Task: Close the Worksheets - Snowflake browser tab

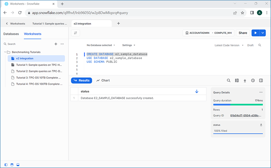Action: (54, 4)
